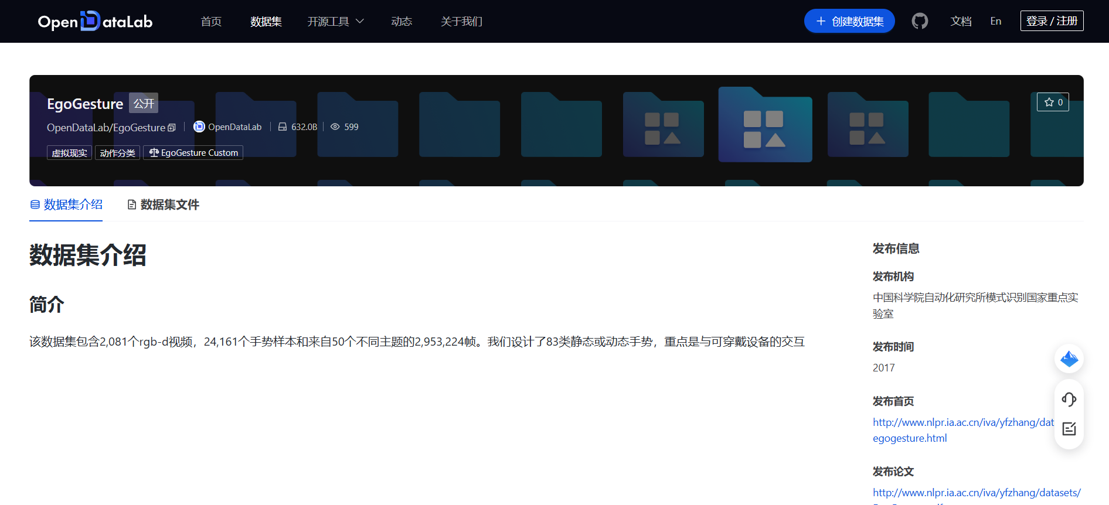
Task: Open the 动态 menu item
Action: [x=402, y=21]
